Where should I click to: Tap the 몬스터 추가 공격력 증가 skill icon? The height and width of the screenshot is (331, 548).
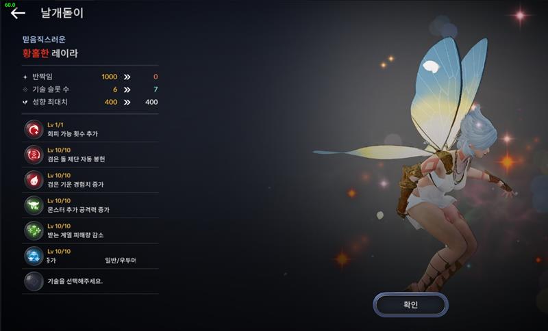point(34,205)
